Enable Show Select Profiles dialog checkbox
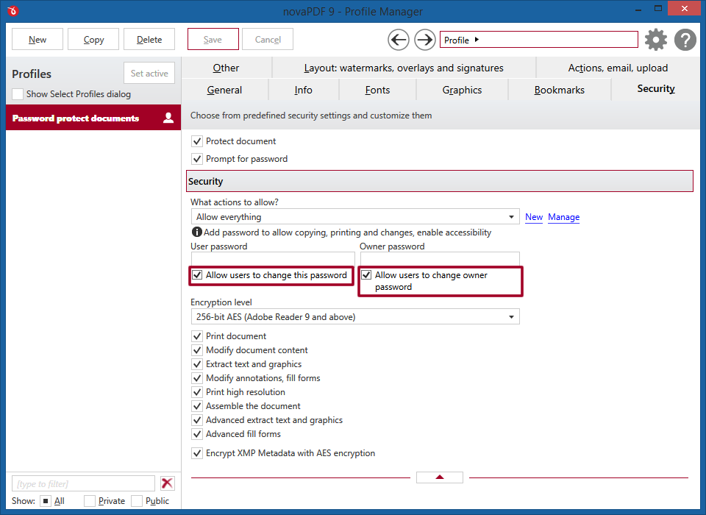This screenshot has height=515, width=706. (x=18, y=94)
